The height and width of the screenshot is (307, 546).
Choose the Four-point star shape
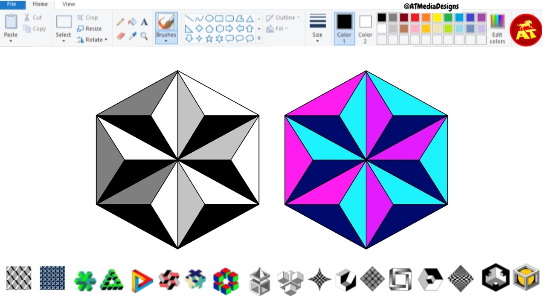pos(199,38)
